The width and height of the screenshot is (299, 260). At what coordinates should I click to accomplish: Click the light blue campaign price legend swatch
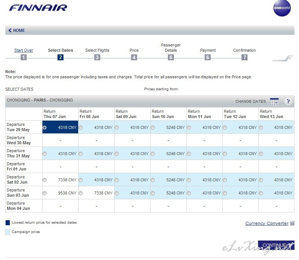[x=8, y=232]
